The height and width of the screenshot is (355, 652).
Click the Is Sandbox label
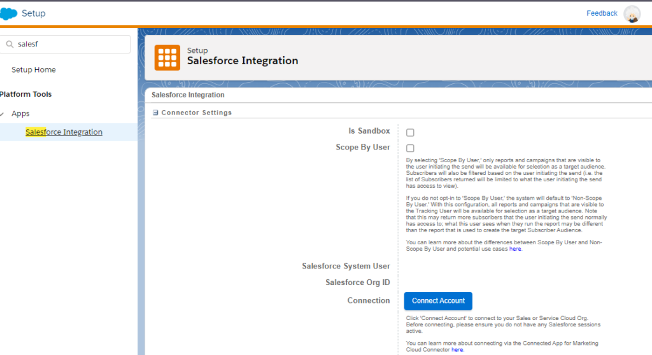click(369, 131)
